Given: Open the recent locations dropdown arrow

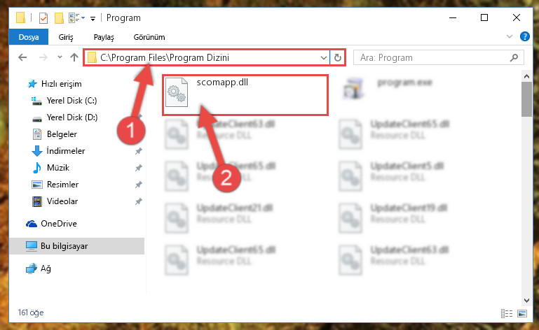Looking at the screenshot, I should point(60,57).
